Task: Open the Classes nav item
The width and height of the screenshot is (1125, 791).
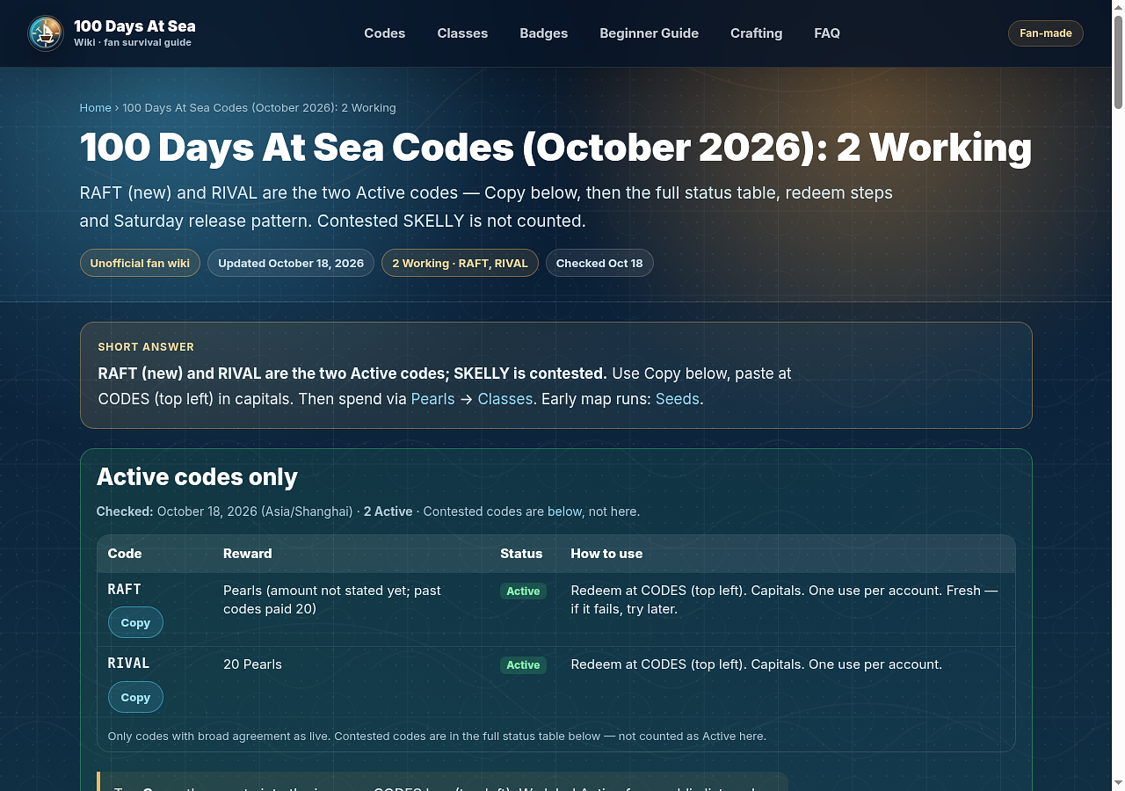Action: [x=462, y=33]
